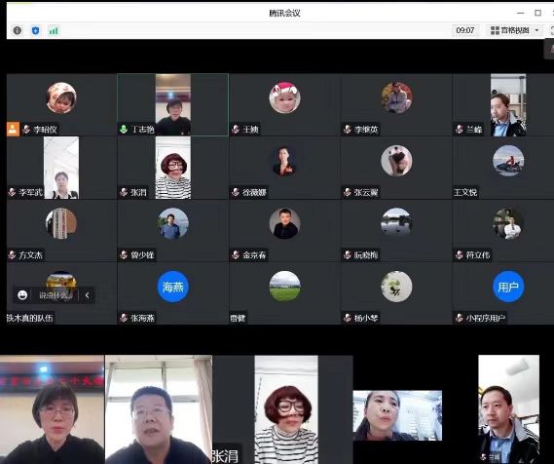The width and height of the screenshot is (554, 464).
Task: Open the blue security shield icon
Action: pyautogui.click(x=35, y=31)
